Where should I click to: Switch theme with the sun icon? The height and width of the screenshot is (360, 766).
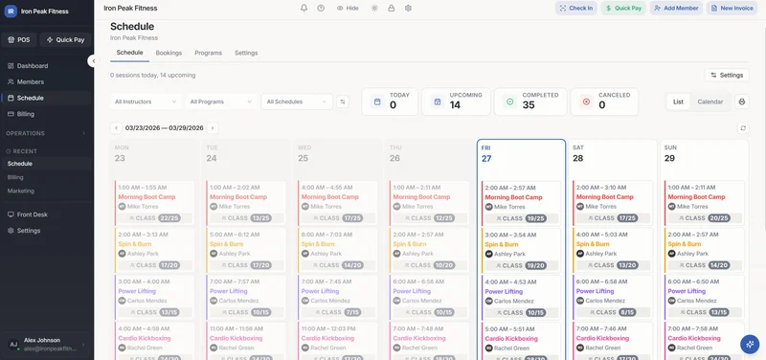click(374, 9)
